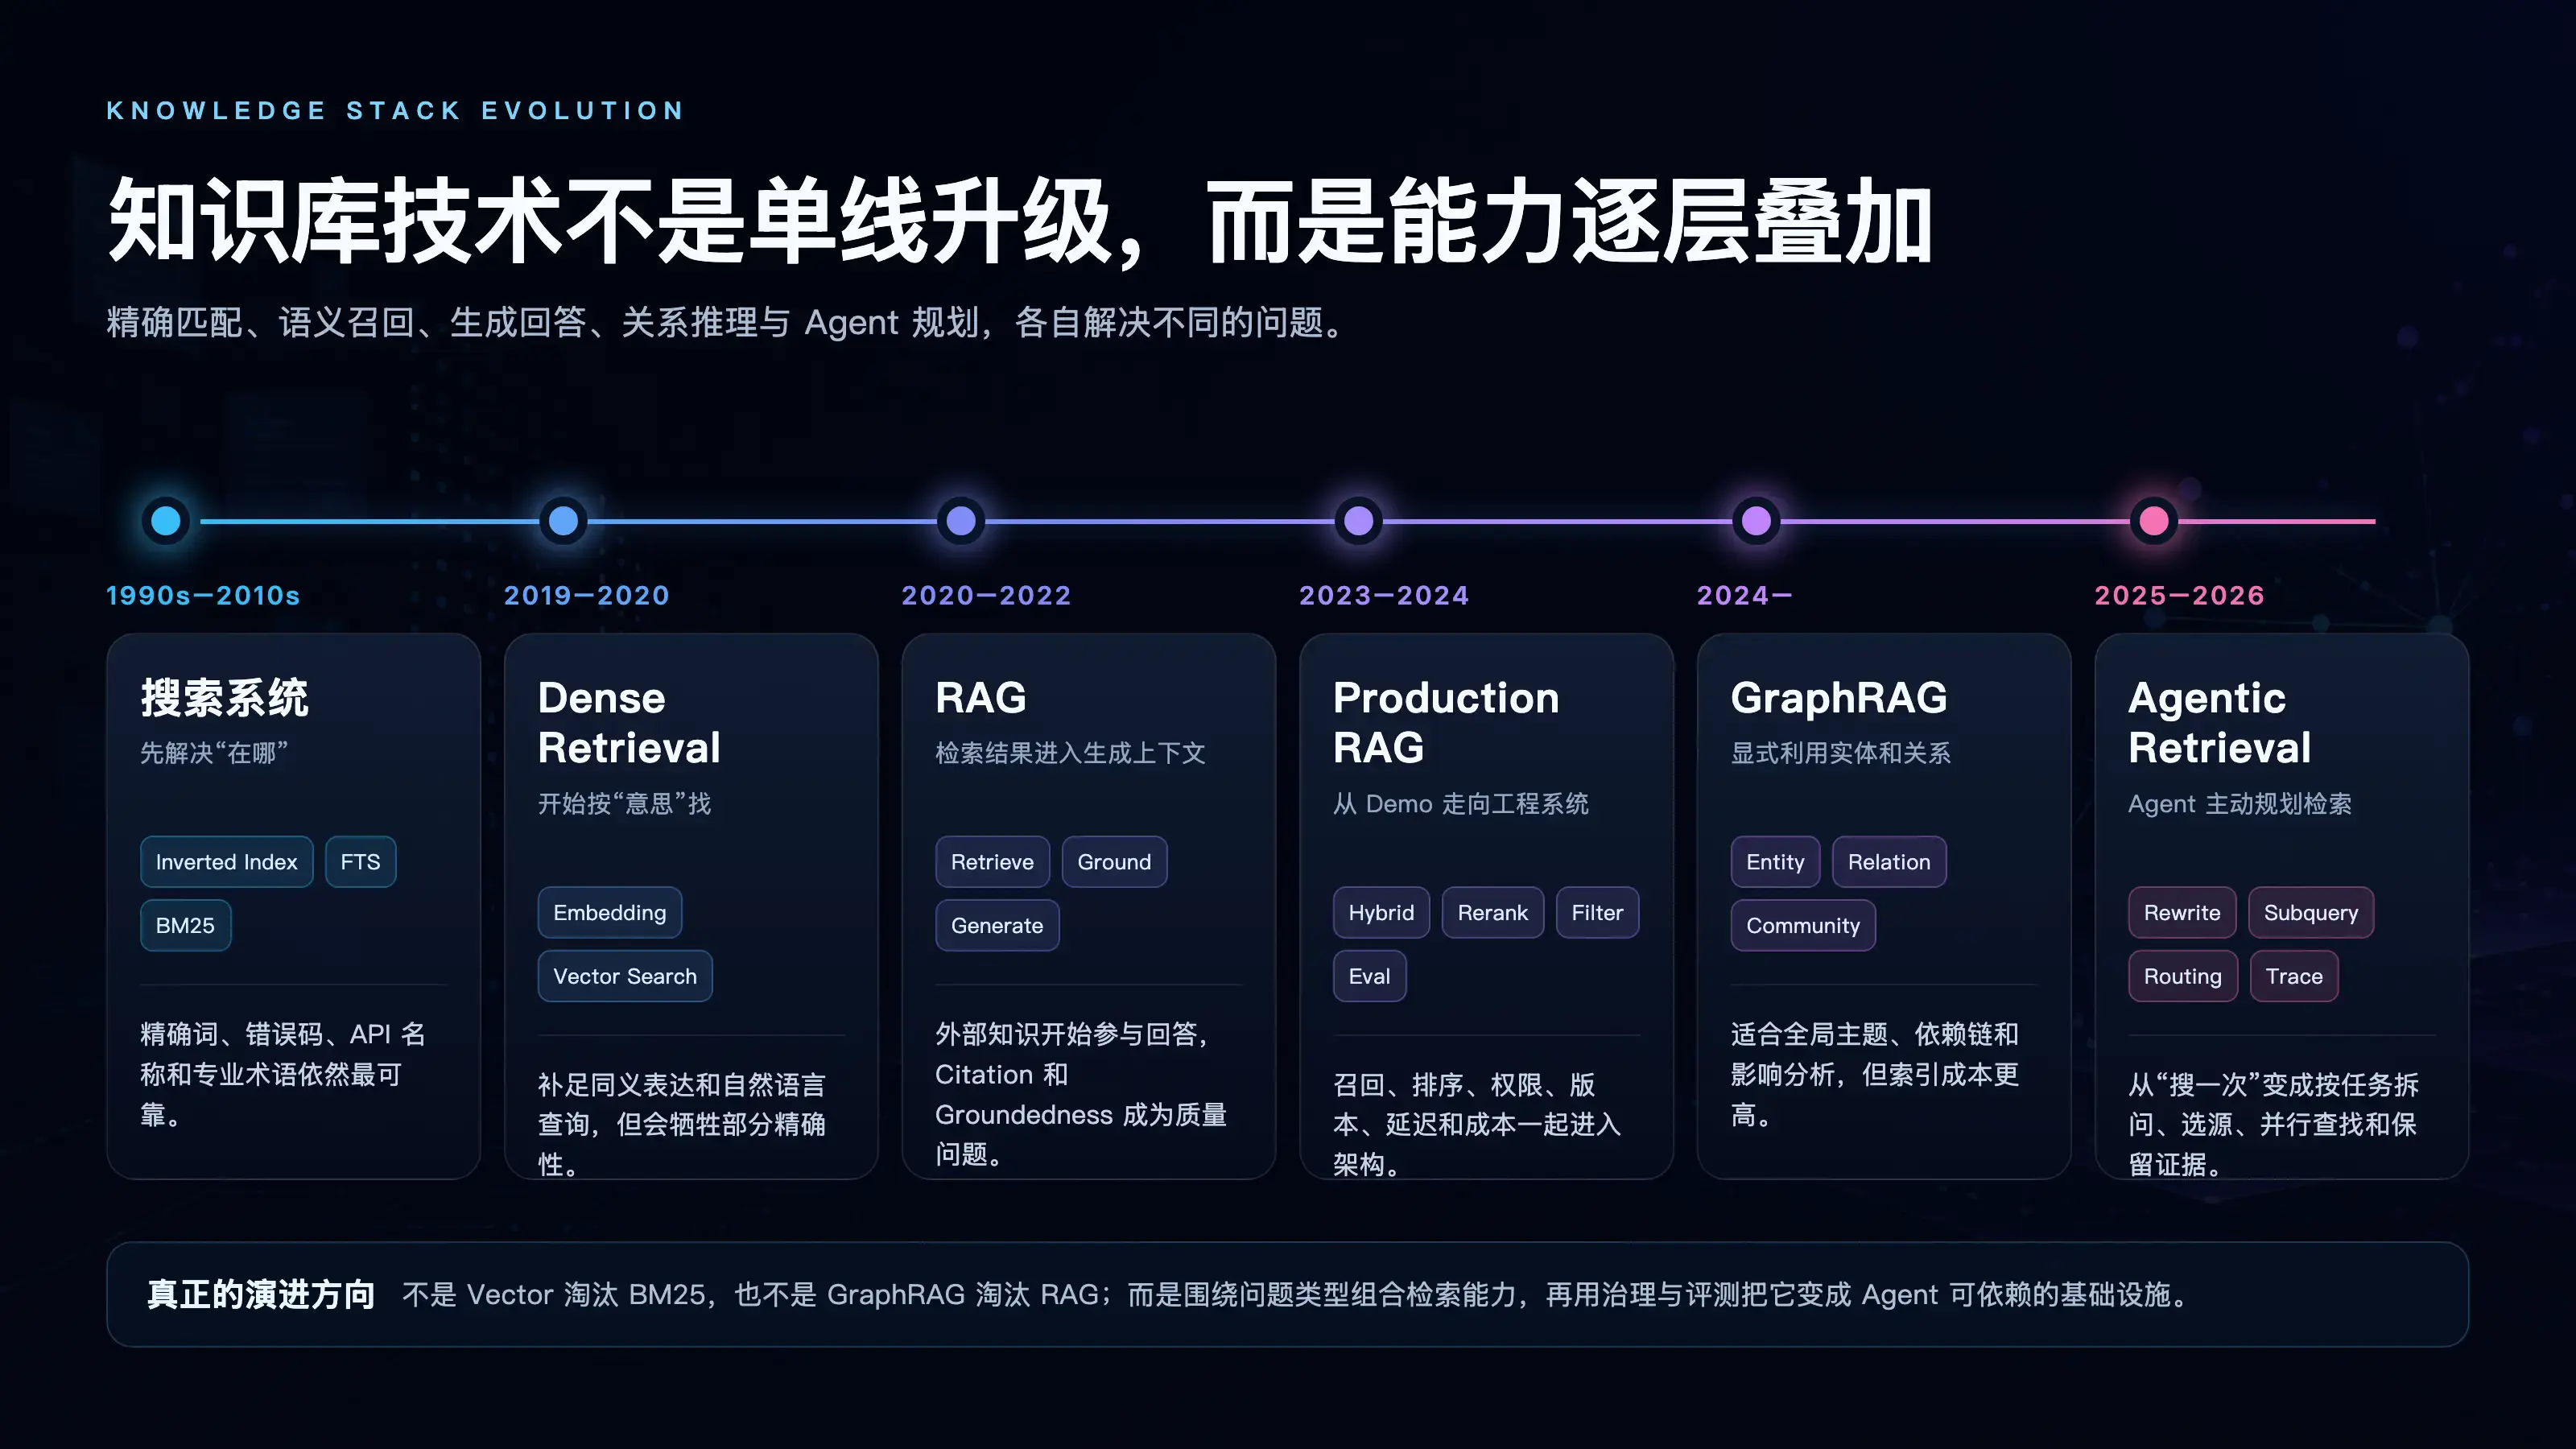This screenshot has width=2576, height=1449.
Task: Click the subtitle 检索结果进入生成上下文
Action: click(1070, 753)
